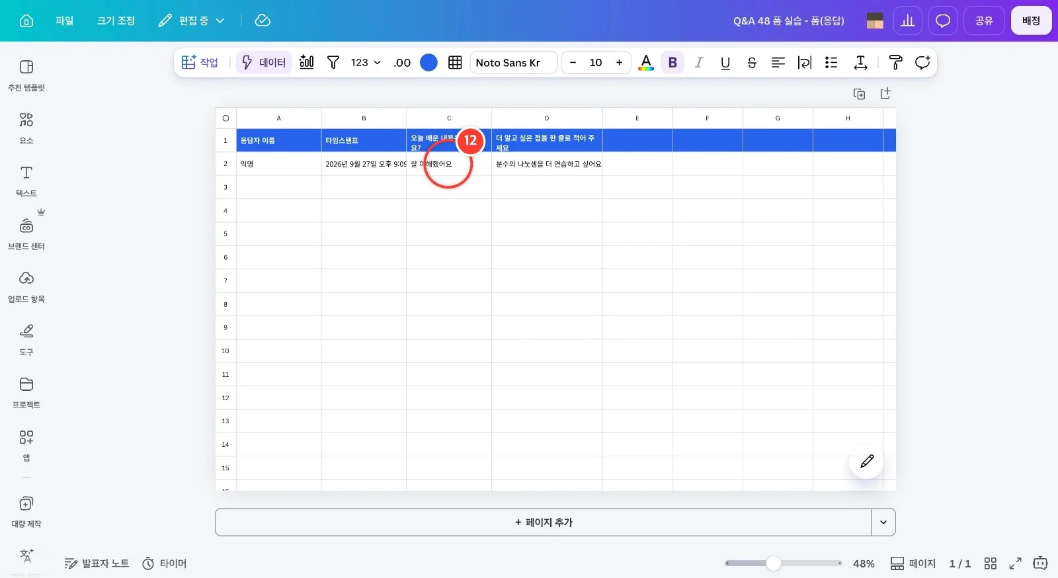The height and width of the screenshot is (578, 1058).
Task: Click the paint roller format icon
Action: pyautogui.click(x=896, y=62)
